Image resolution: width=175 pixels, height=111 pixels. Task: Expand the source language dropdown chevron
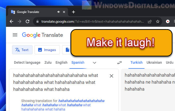94,63
